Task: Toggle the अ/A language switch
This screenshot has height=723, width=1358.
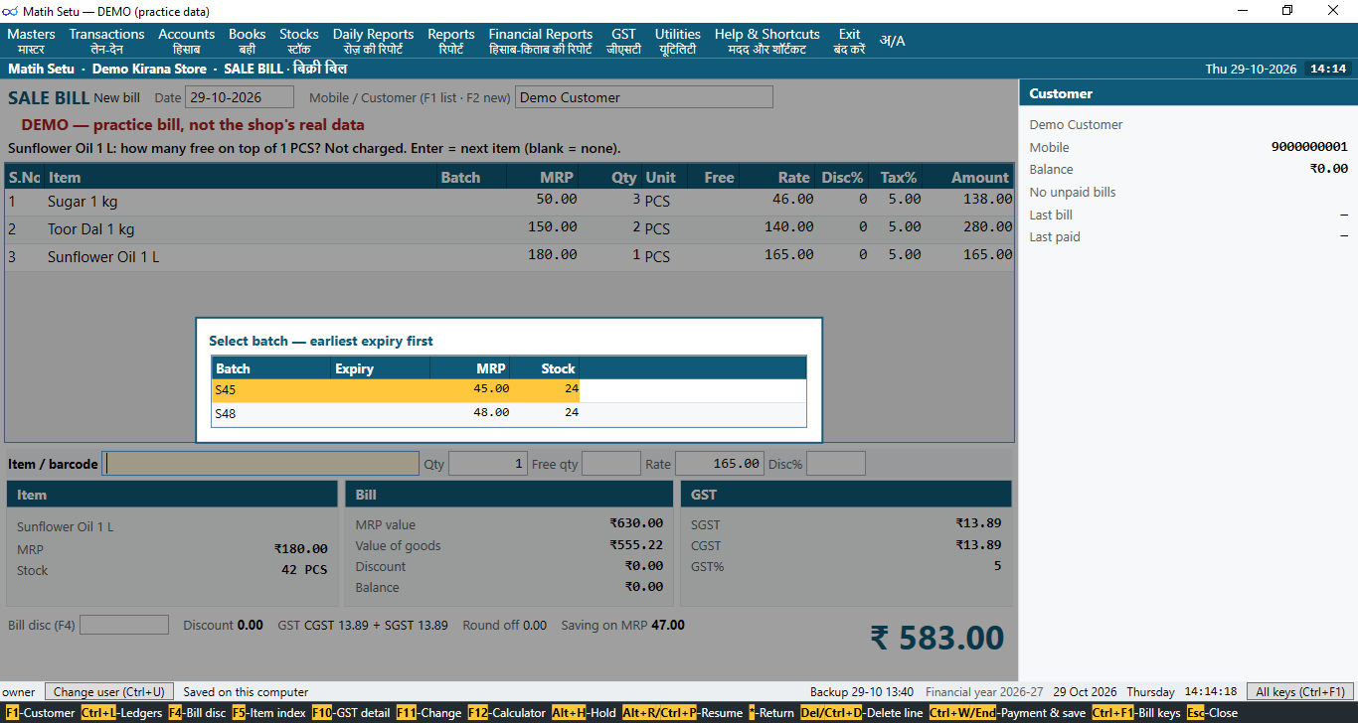Action: 892,41
